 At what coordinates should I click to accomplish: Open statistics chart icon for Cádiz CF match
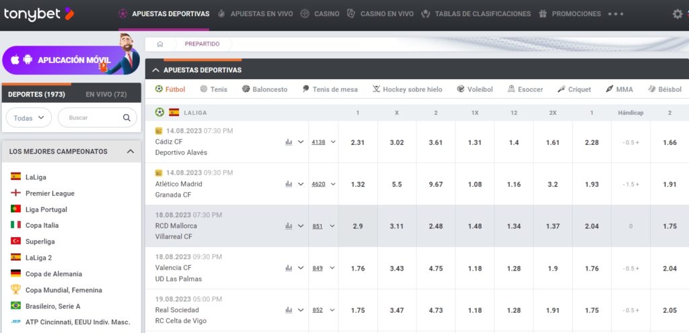pyautogui.click(x=289, y=142)
